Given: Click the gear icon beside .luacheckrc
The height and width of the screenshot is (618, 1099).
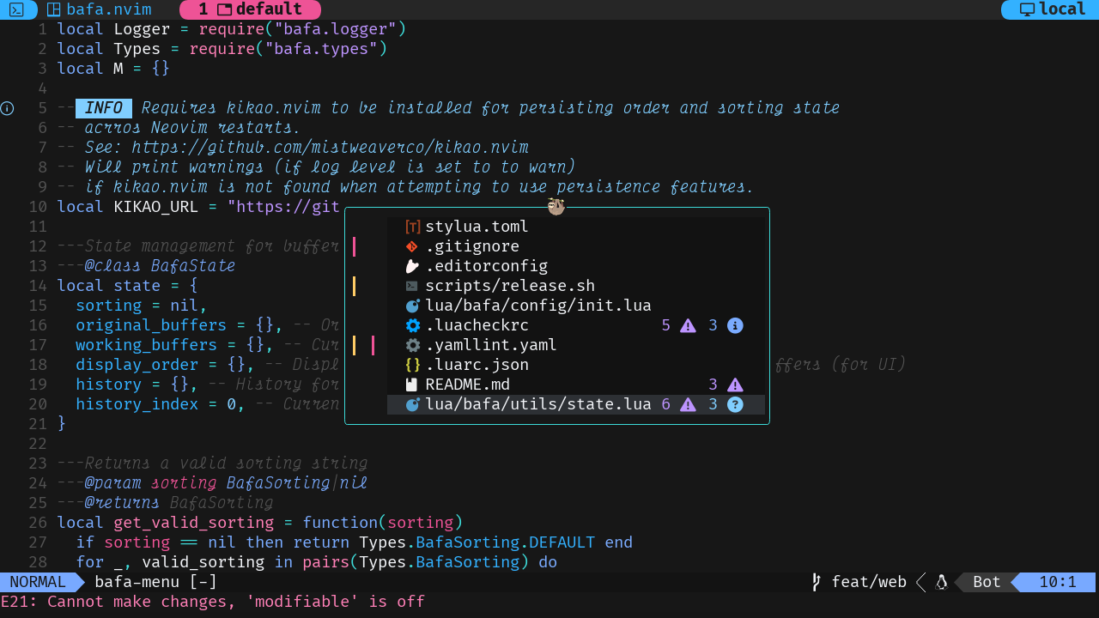Looking at the screenshot, I should pyautogui.click(x=411, y=325).
